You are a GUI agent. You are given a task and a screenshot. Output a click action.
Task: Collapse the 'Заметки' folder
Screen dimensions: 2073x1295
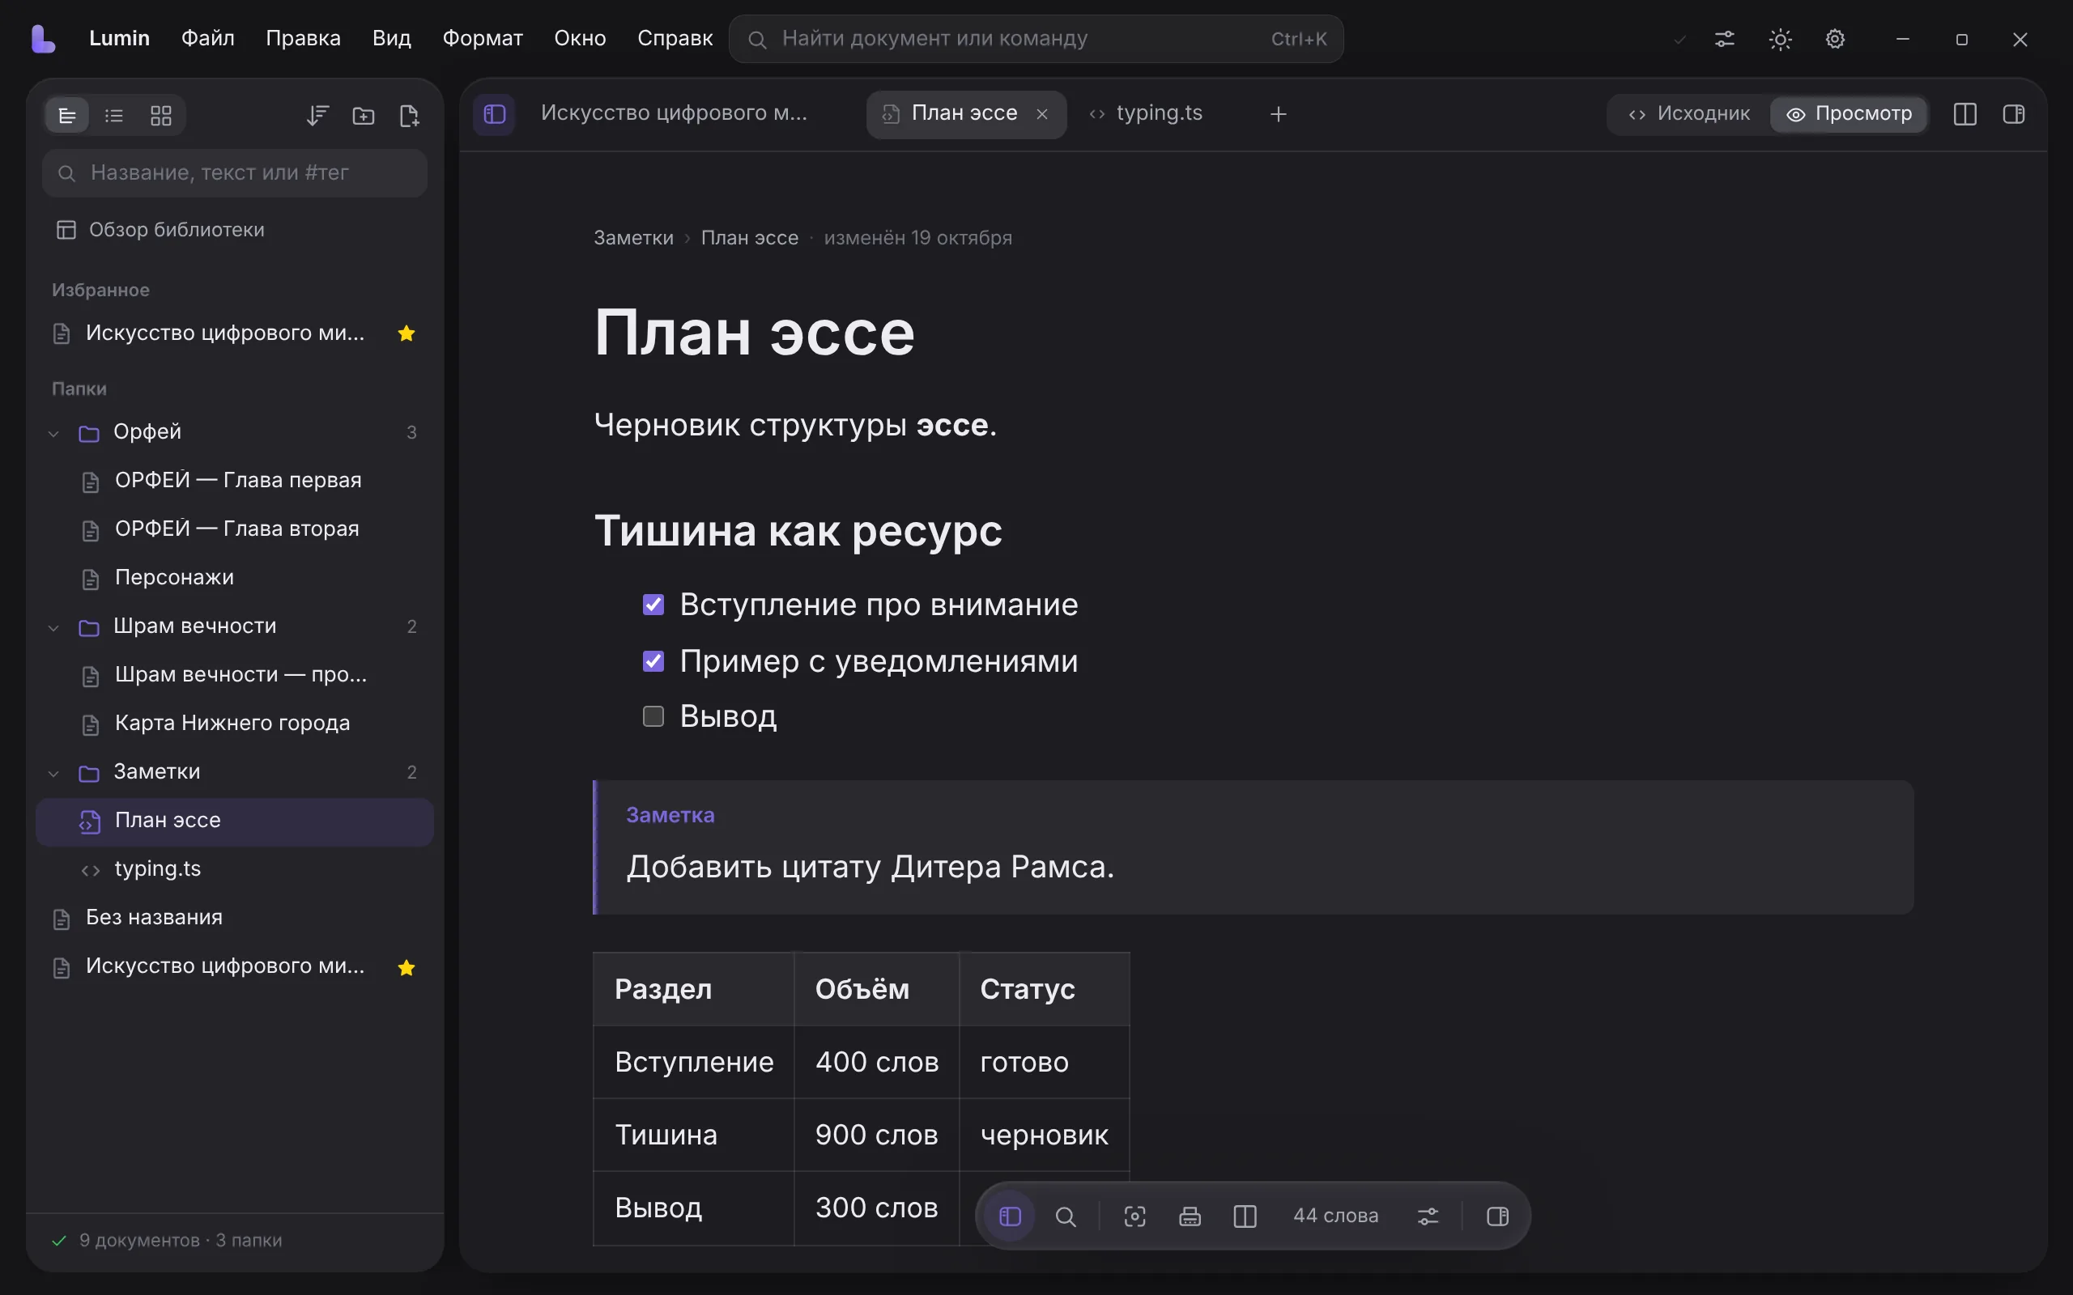[x=54, y=774]
